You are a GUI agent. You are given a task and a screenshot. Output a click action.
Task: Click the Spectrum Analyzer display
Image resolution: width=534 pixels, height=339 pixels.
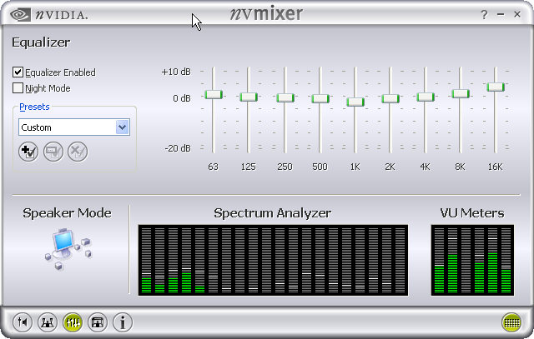273,260
